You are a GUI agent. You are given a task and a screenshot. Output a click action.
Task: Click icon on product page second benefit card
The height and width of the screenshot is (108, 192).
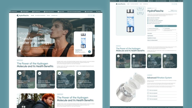(134, 56)
